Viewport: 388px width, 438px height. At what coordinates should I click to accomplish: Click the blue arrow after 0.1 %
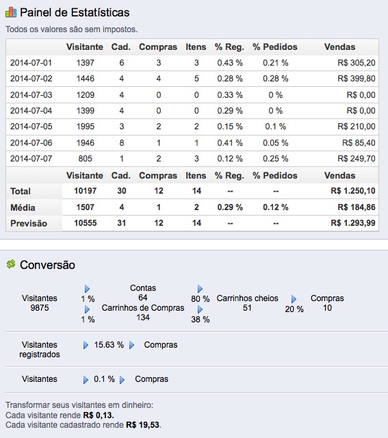click(122, 380)
